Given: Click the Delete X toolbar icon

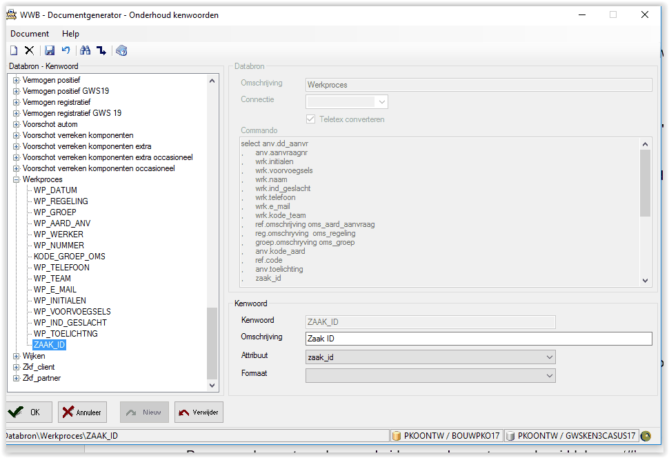Looking at the screenshot, I should point(29,51).
